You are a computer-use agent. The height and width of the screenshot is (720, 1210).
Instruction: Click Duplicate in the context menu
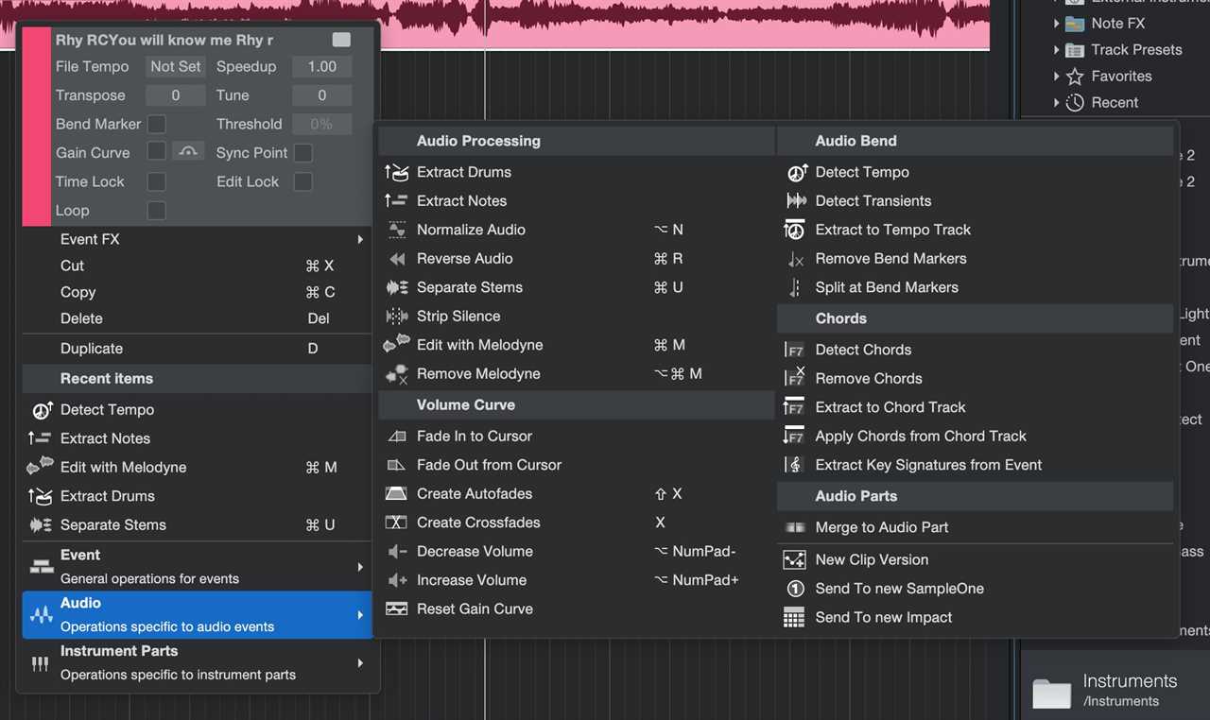tap(91, 348)
